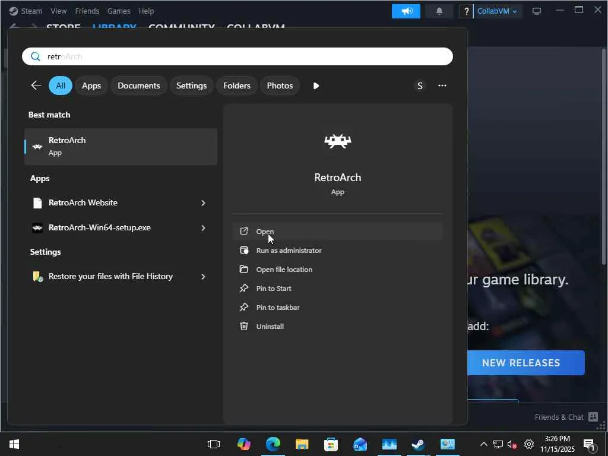This screenshot has height=456, width=608.
Task: Click the network tray icon
Action: pyautogui.click(x=498, y=444)
